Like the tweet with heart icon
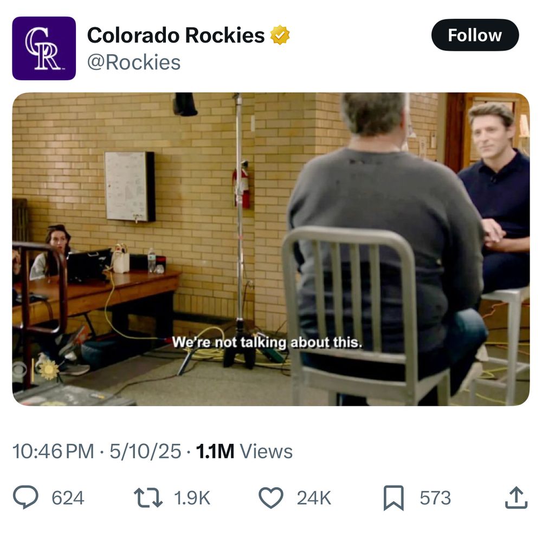This screenshot has height=538, width=542. (271, 497)
